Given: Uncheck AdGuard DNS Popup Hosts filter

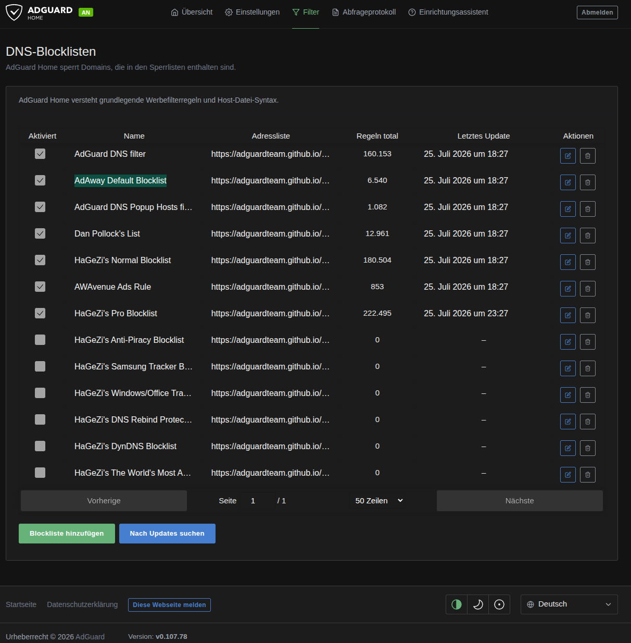Looking at the screenshot, I should coord(40,207).
